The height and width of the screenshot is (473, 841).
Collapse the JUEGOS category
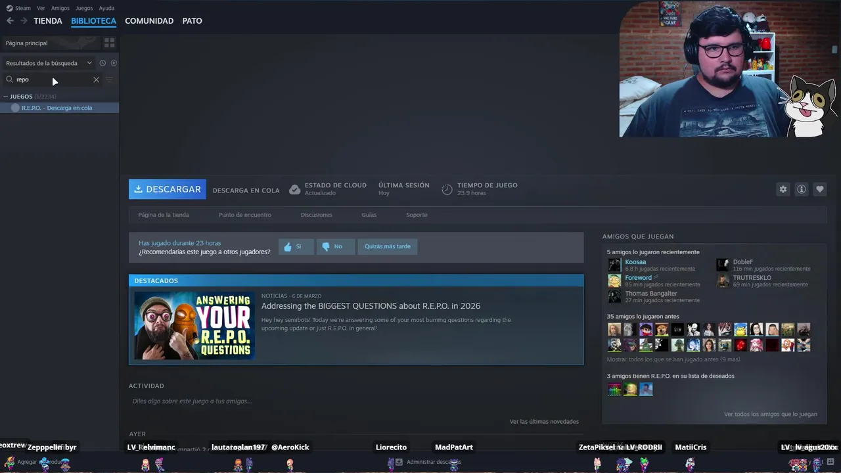click(x=6, y=97)
